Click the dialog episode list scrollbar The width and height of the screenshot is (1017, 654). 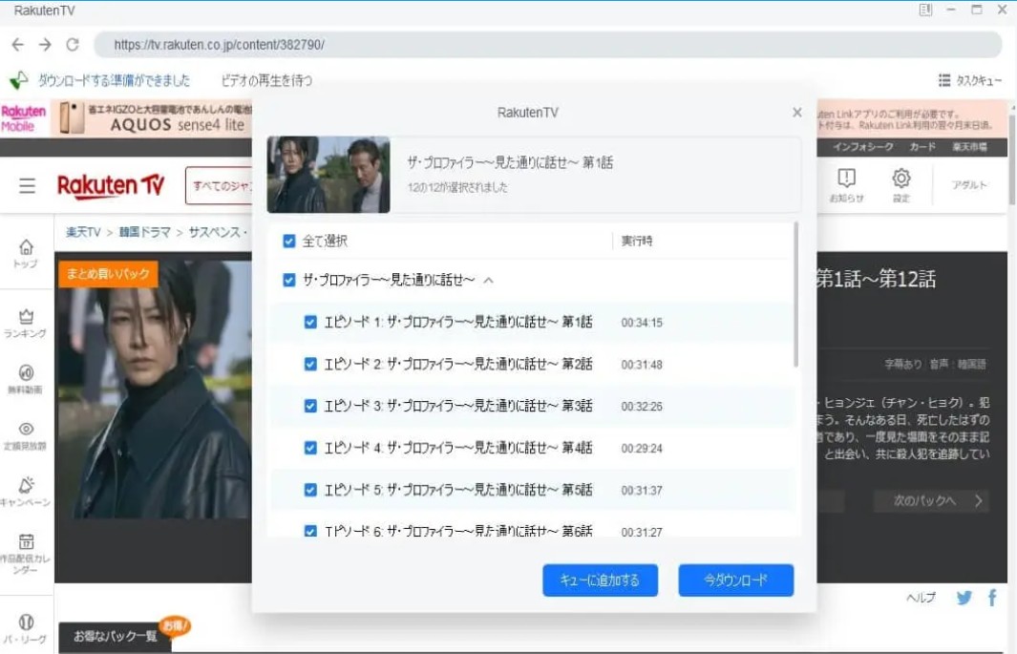[x=795, y=295]
